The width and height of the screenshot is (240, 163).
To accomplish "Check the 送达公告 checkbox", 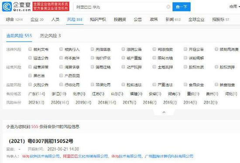I will coord(30,58).
